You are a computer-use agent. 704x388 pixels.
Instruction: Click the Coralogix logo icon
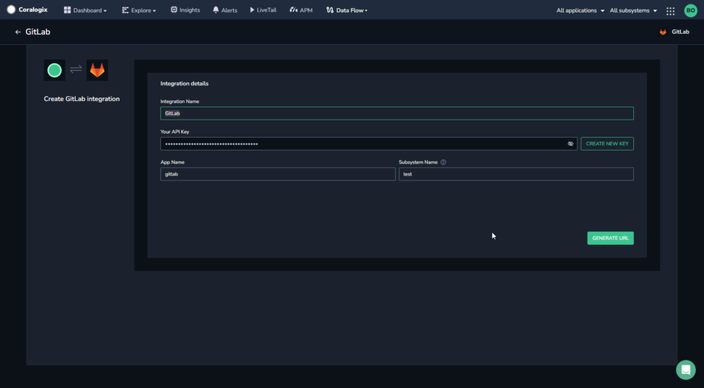11,10
